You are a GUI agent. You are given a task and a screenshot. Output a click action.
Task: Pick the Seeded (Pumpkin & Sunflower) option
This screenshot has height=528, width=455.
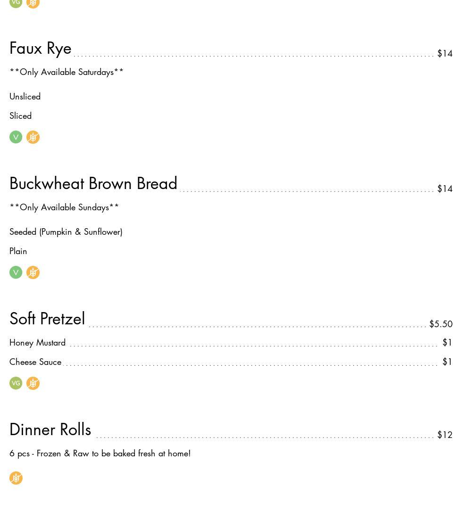[x=66, y=232]
